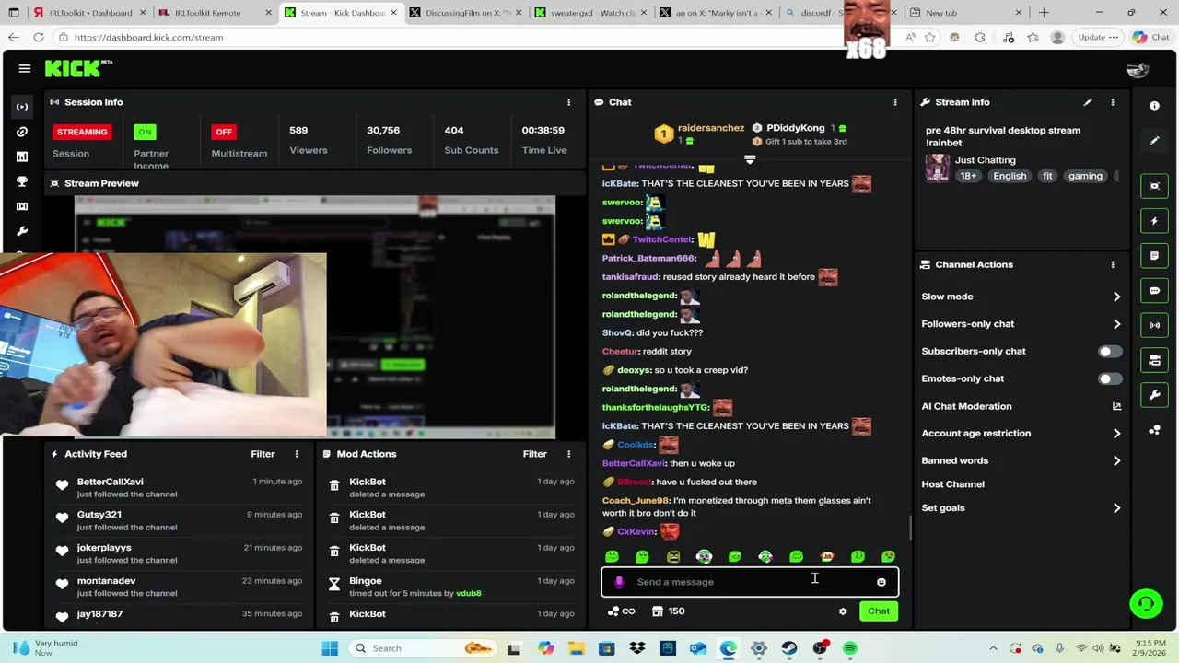
Task: Click info icon in right widget bar
Action: click(x=1154, y=106)
